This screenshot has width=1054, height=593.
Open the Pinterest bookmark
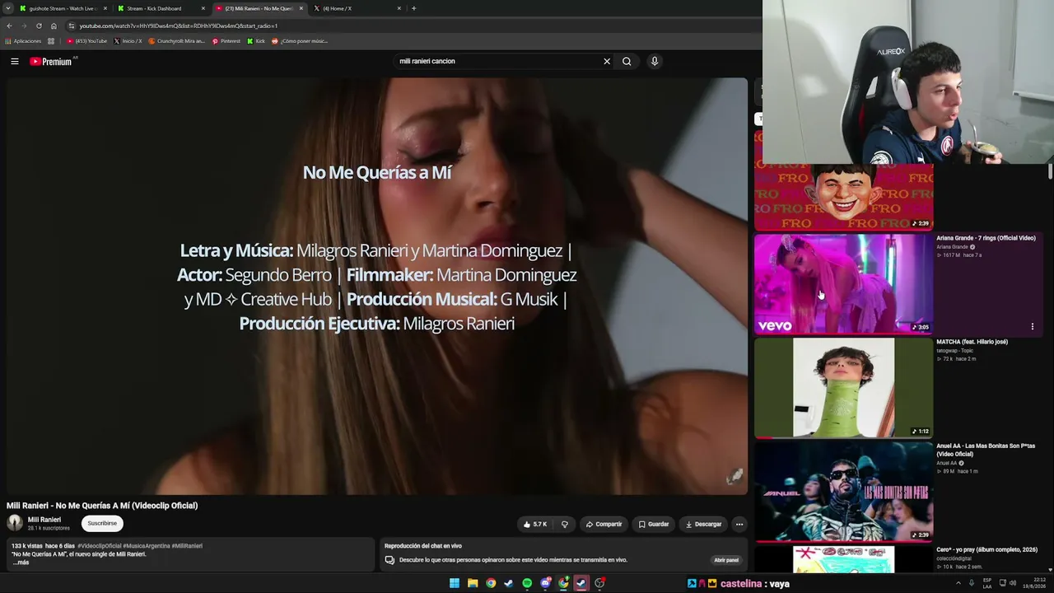point(226,41)
